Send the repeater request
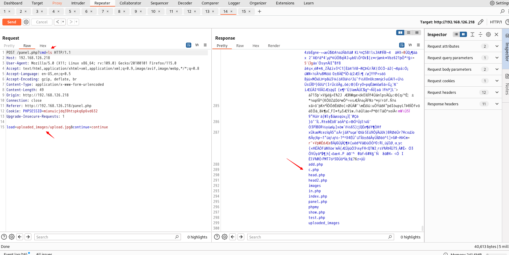 [12, 22]
